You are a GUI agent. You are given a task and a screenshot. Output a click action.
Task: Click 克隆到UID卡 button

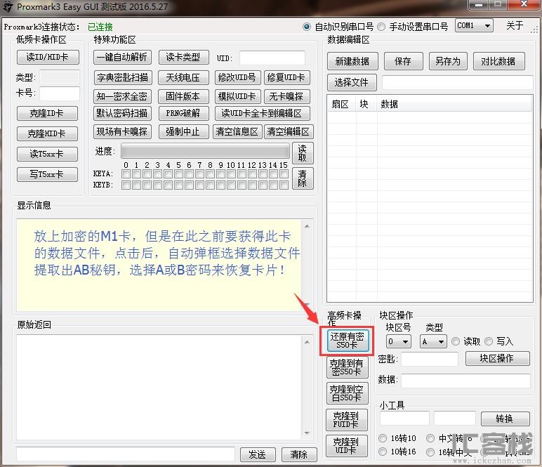click(x=346, y=446)
